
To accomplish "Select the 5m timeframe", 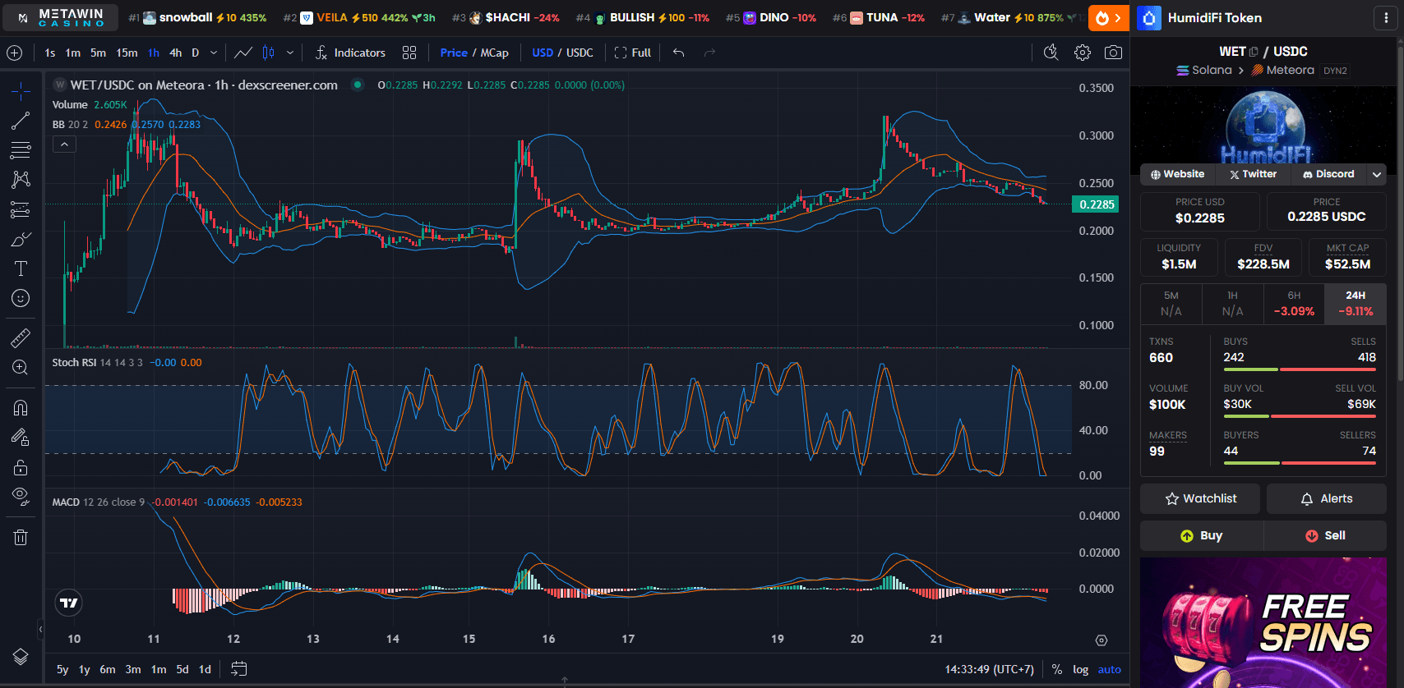I will point(98,53).
